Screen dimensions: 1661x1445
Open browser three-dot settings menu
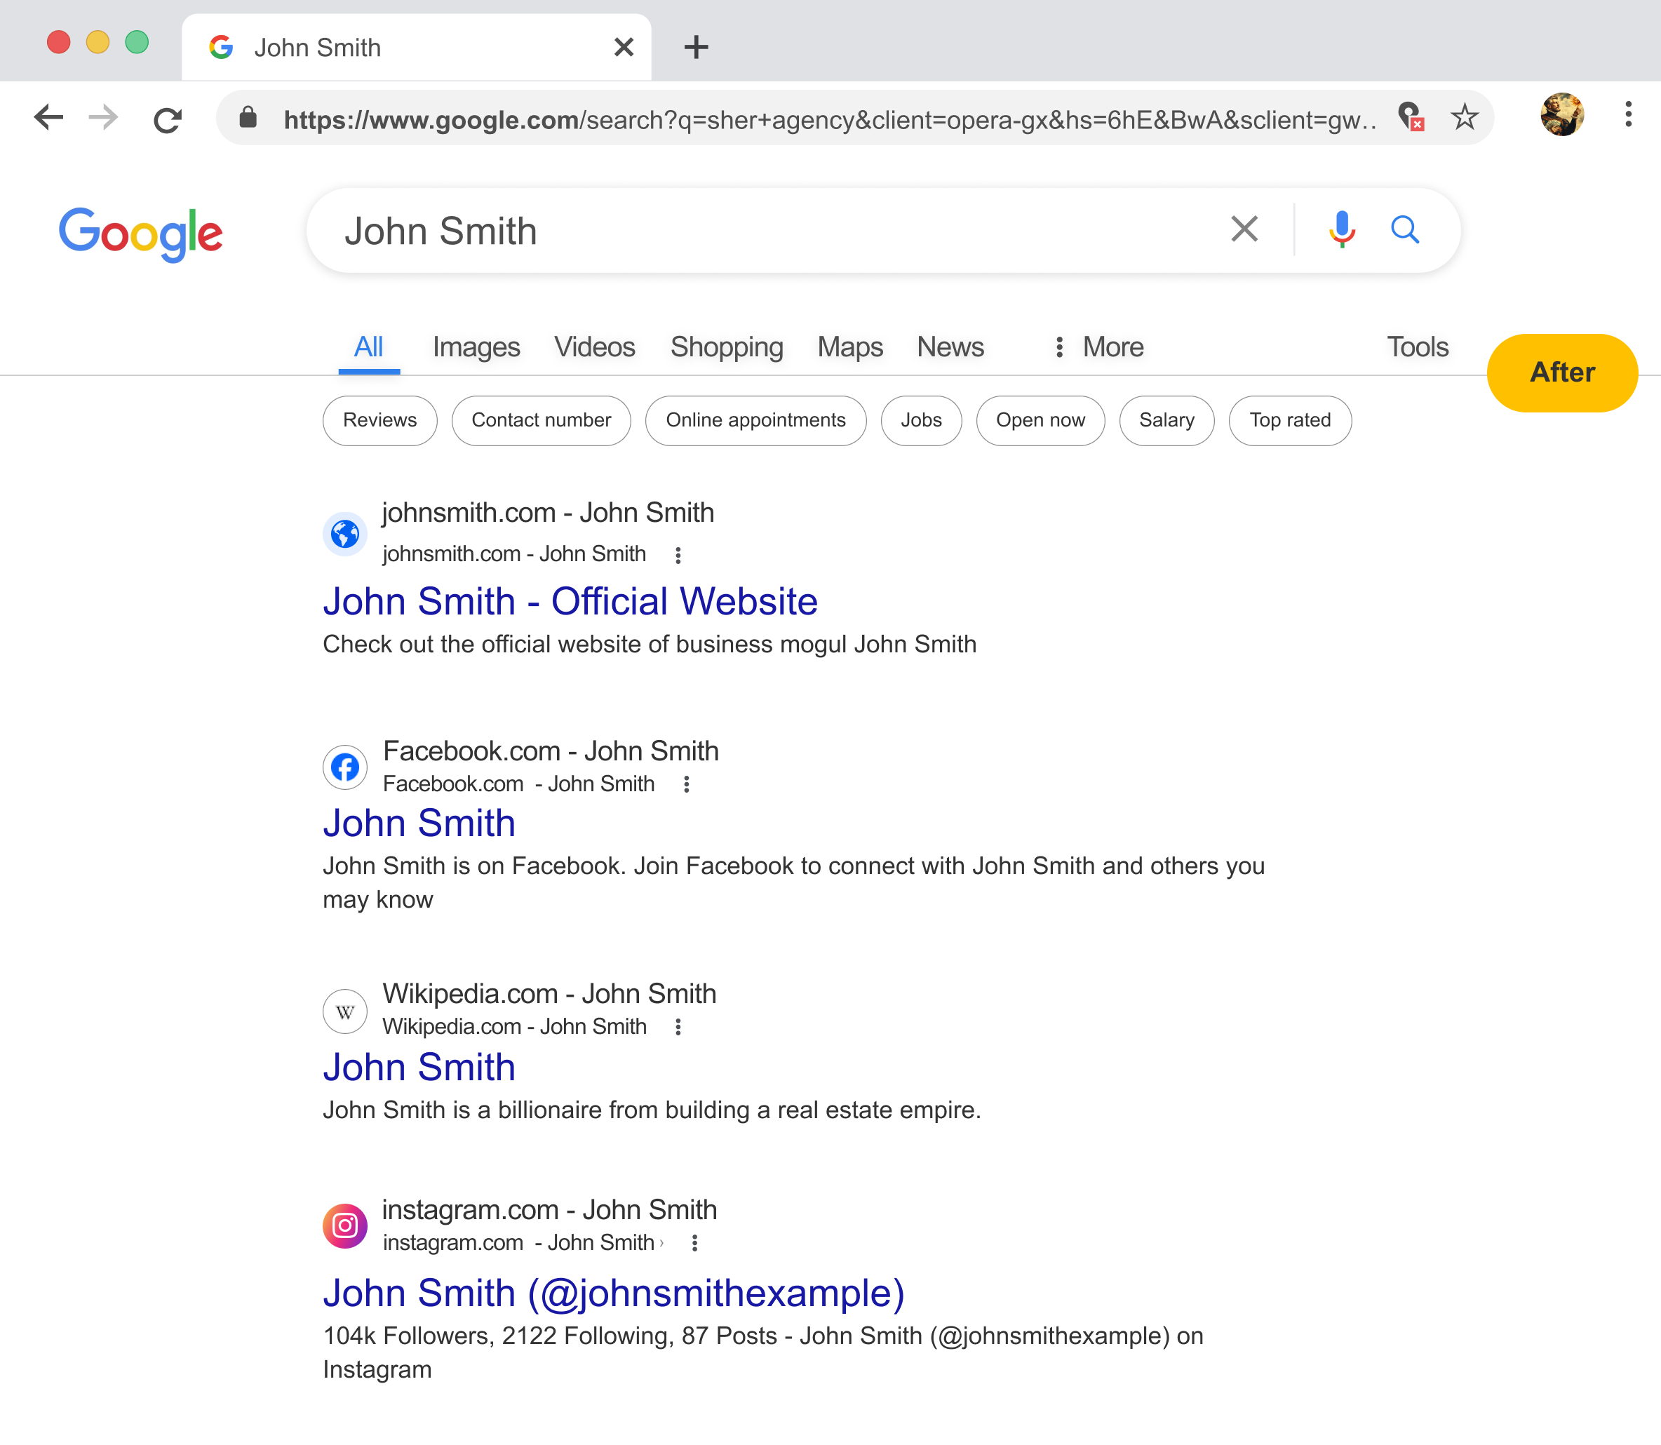[1628, 114]
